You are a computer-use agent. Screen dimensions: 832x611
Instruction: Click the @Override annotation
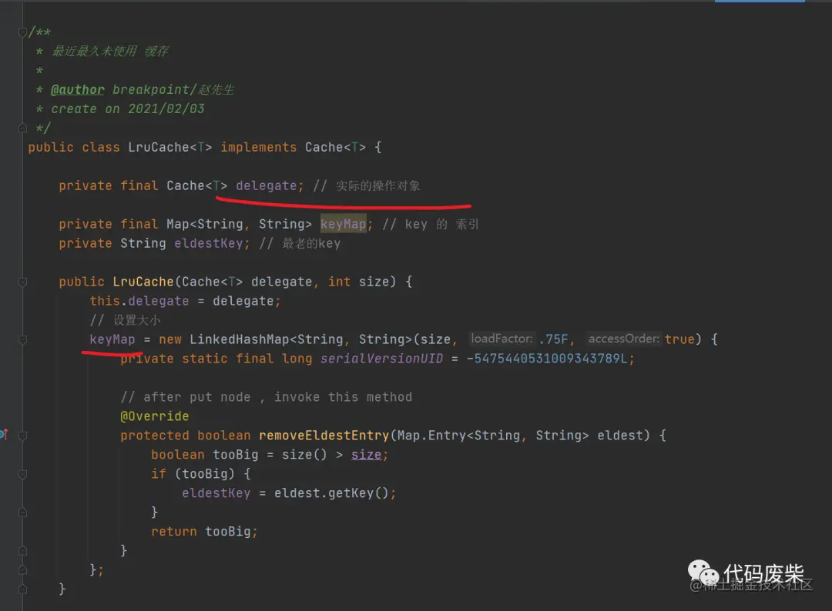(154, 416)
